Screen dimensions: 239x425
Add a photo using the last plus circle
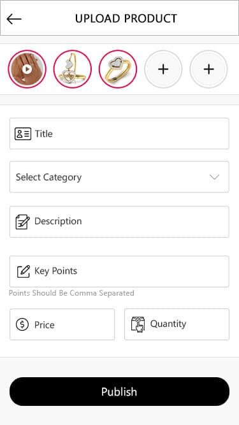pos(208,69)
